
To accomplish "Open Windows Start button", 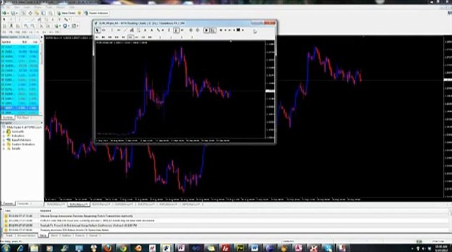I will tap(6, 248).
